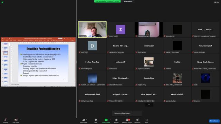The image size is (221, 124).
Task: Open the Participants panel
Action: pos(84,121)
